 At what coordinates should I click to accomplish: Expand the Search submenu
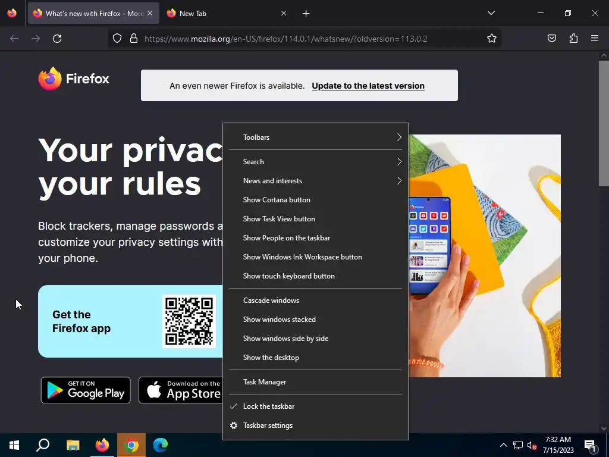(315, 162)
